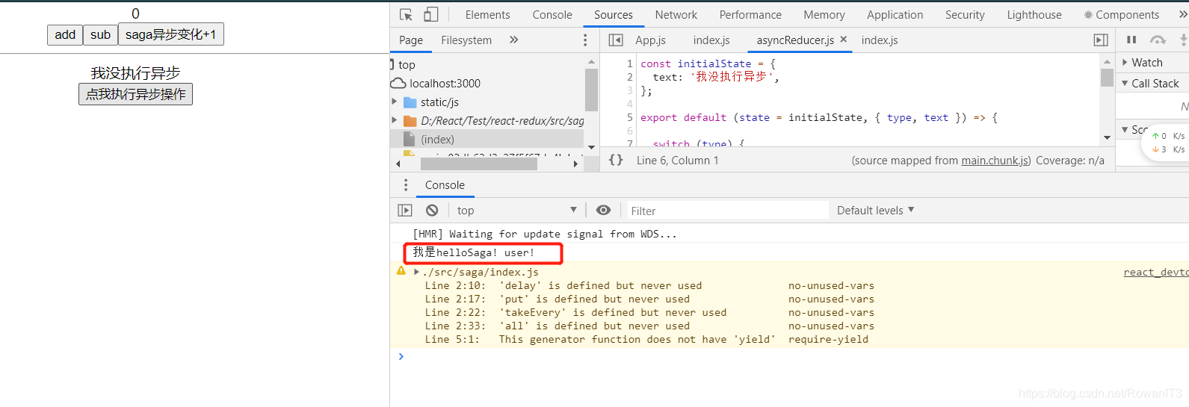Click the add button
1189x407 pixels.
point(65,34)
